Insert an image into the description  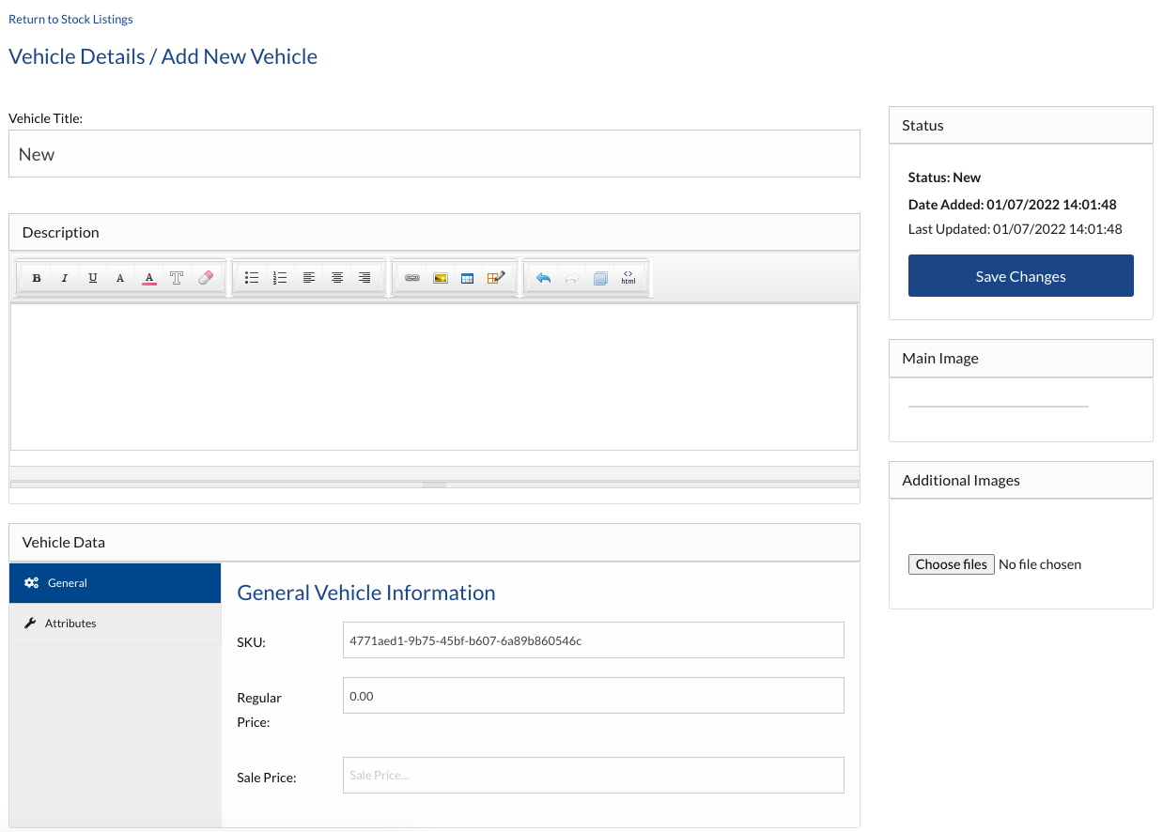click(x=440, y=278)
